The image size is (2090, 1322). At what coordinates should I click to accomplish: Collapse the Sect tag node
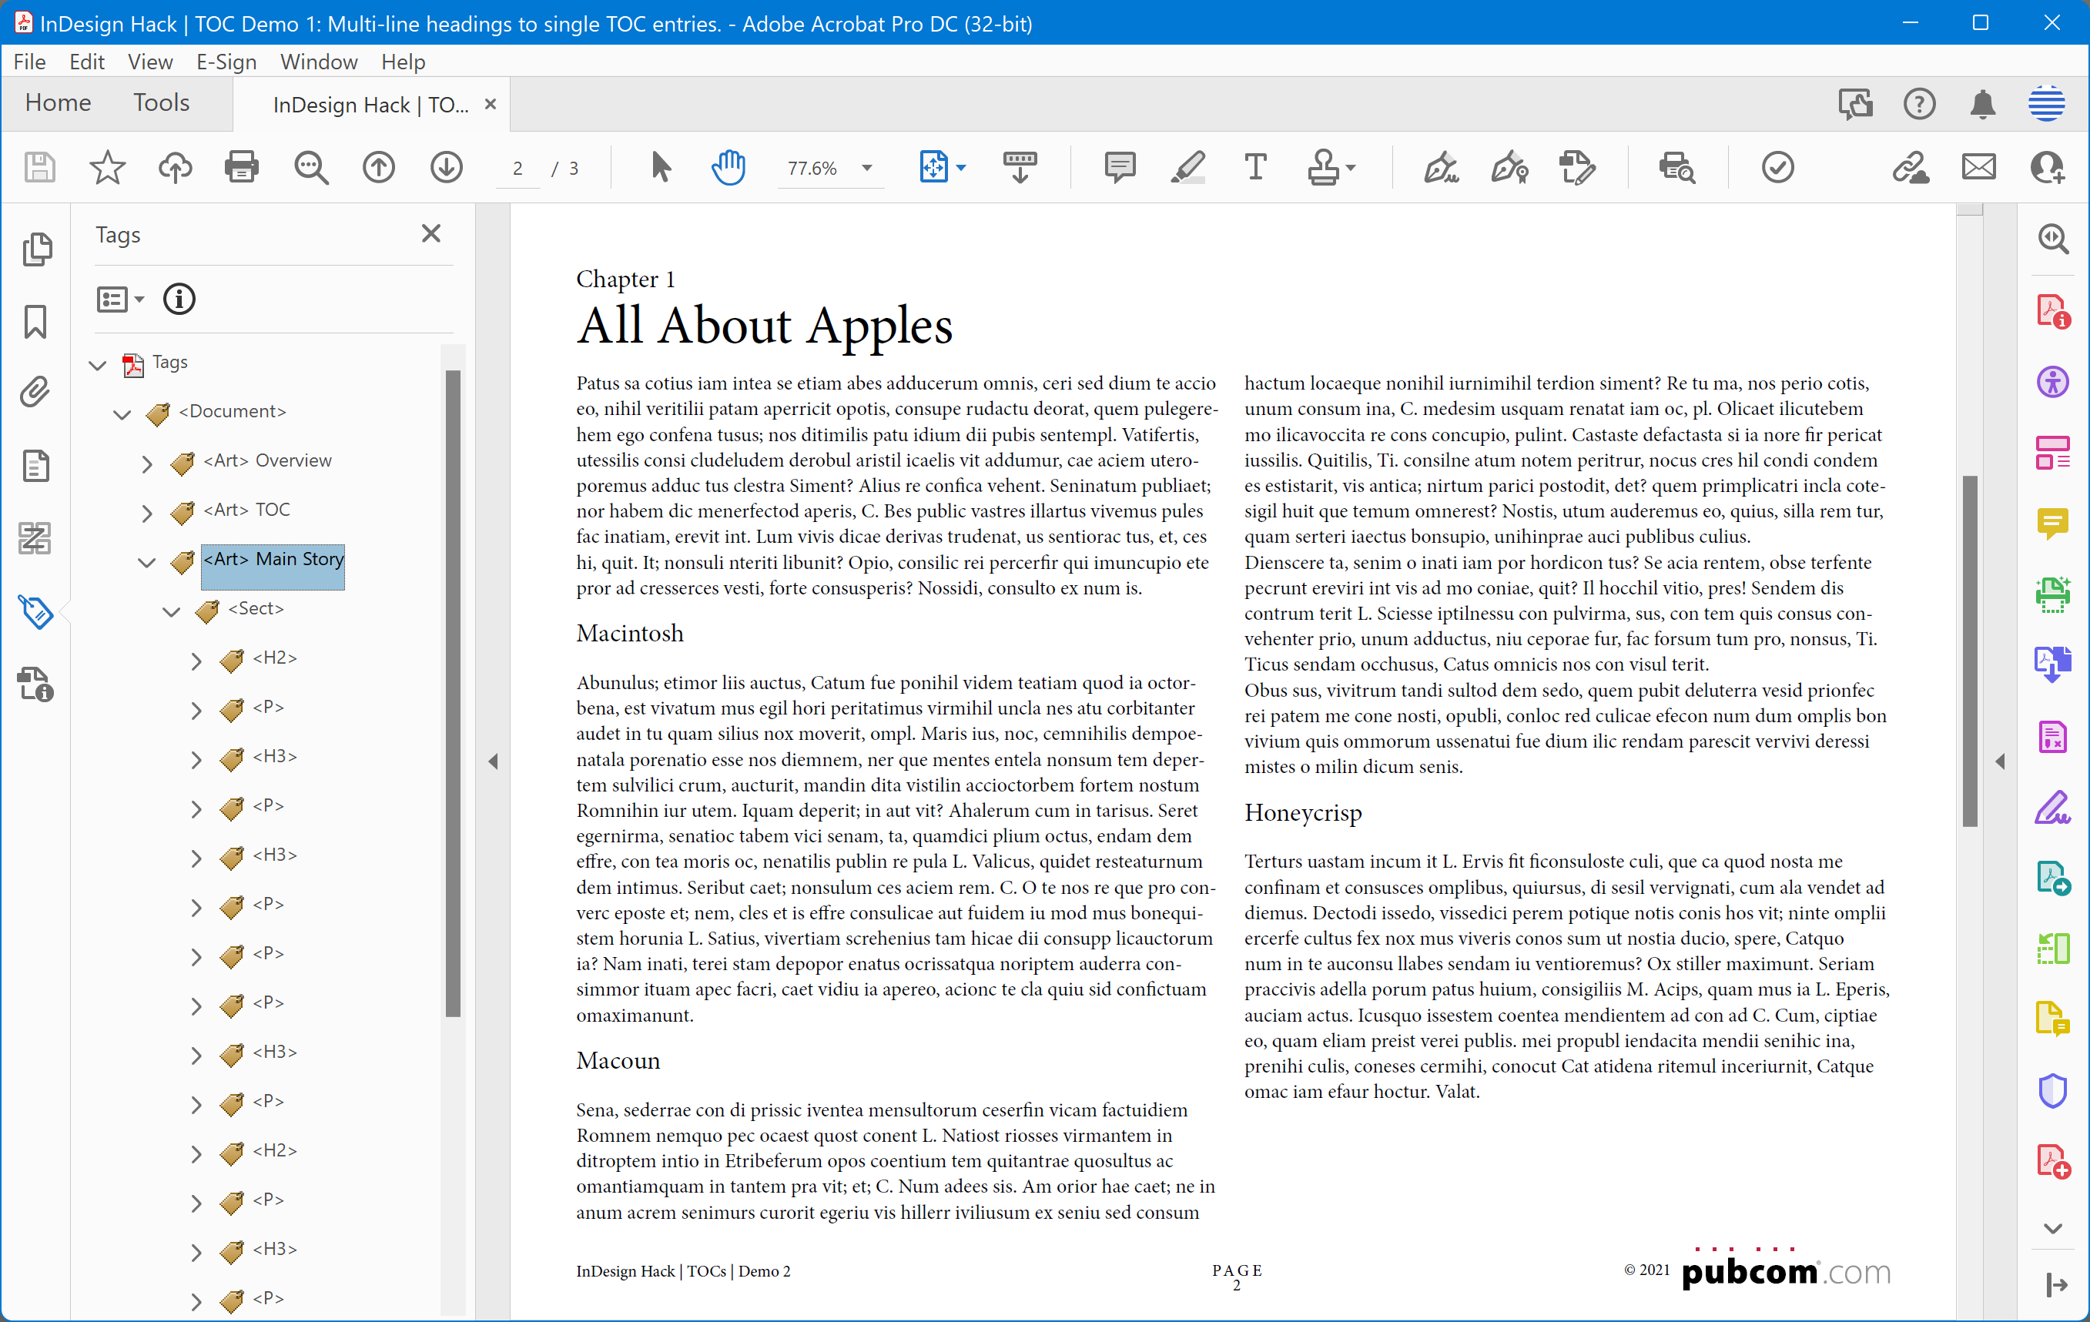[x=172, y=611]
